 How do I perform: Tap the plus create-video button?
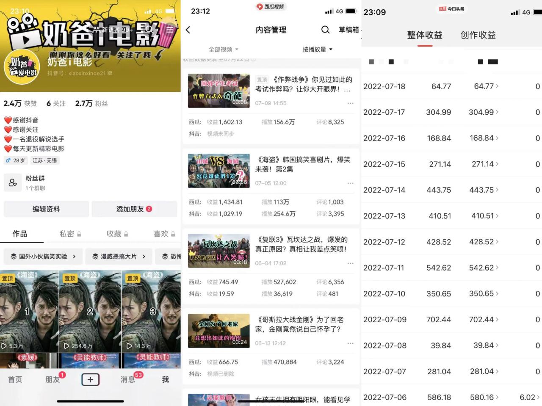click(x=90, y=379)
